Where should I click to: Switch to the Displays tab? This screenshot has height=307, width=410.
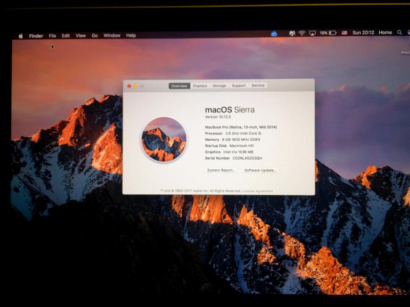point(200,86)
